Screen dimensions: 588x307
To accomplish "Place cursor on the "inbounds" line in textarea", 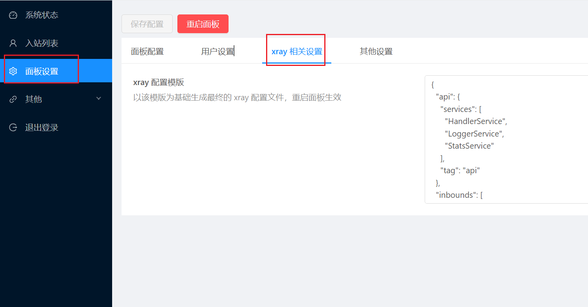I will coord(459,195).
